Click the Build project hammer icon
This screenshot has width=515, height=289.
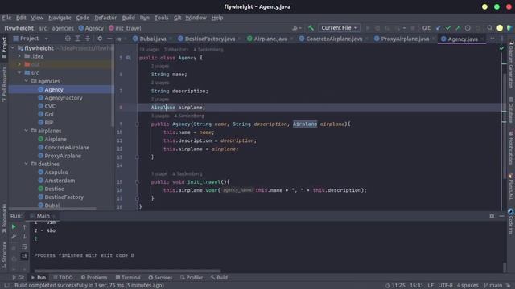click(x=311, y=28)
